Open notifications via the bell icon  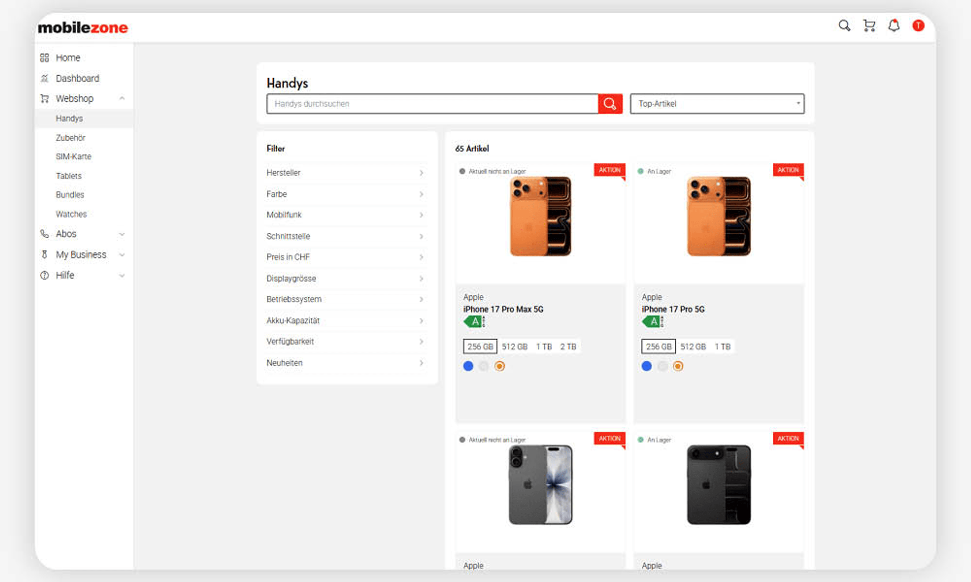pos(894,26)
